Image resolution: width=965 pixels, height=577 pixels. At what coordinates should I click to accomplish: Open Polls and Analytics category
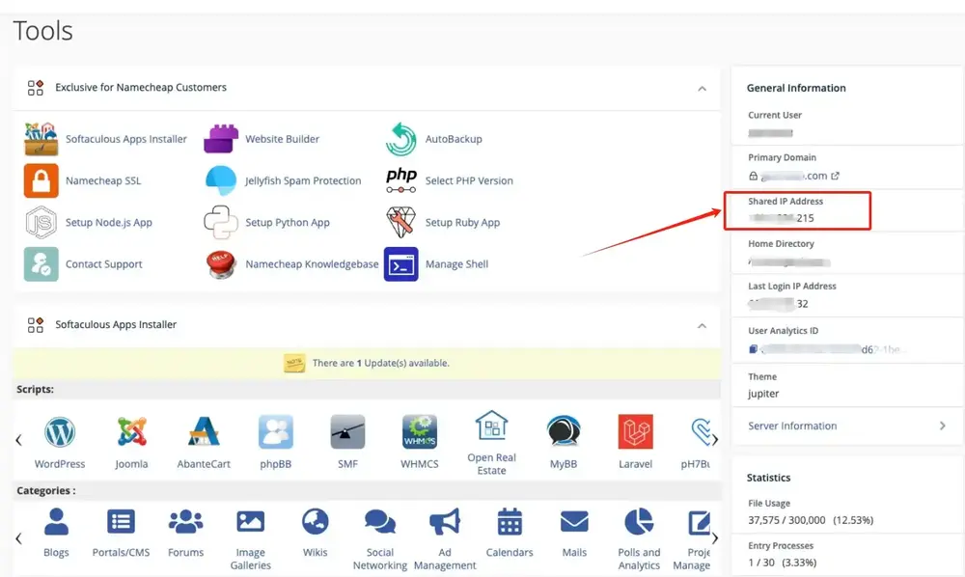tap(639, 539)
